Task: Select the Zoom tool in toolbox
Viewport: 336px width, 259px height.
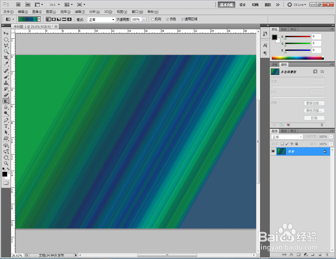Action: click(x=6, y=163)
